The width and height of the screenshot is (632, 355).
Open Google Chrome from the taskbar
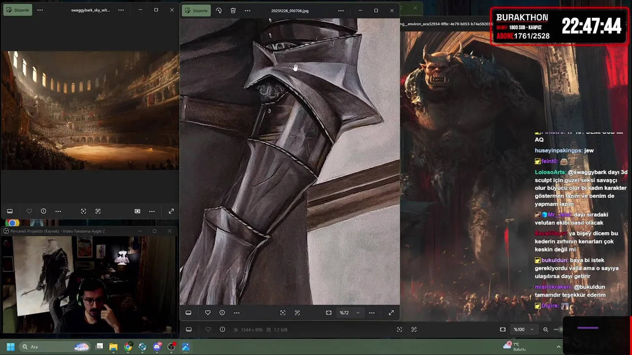[128, 347]
